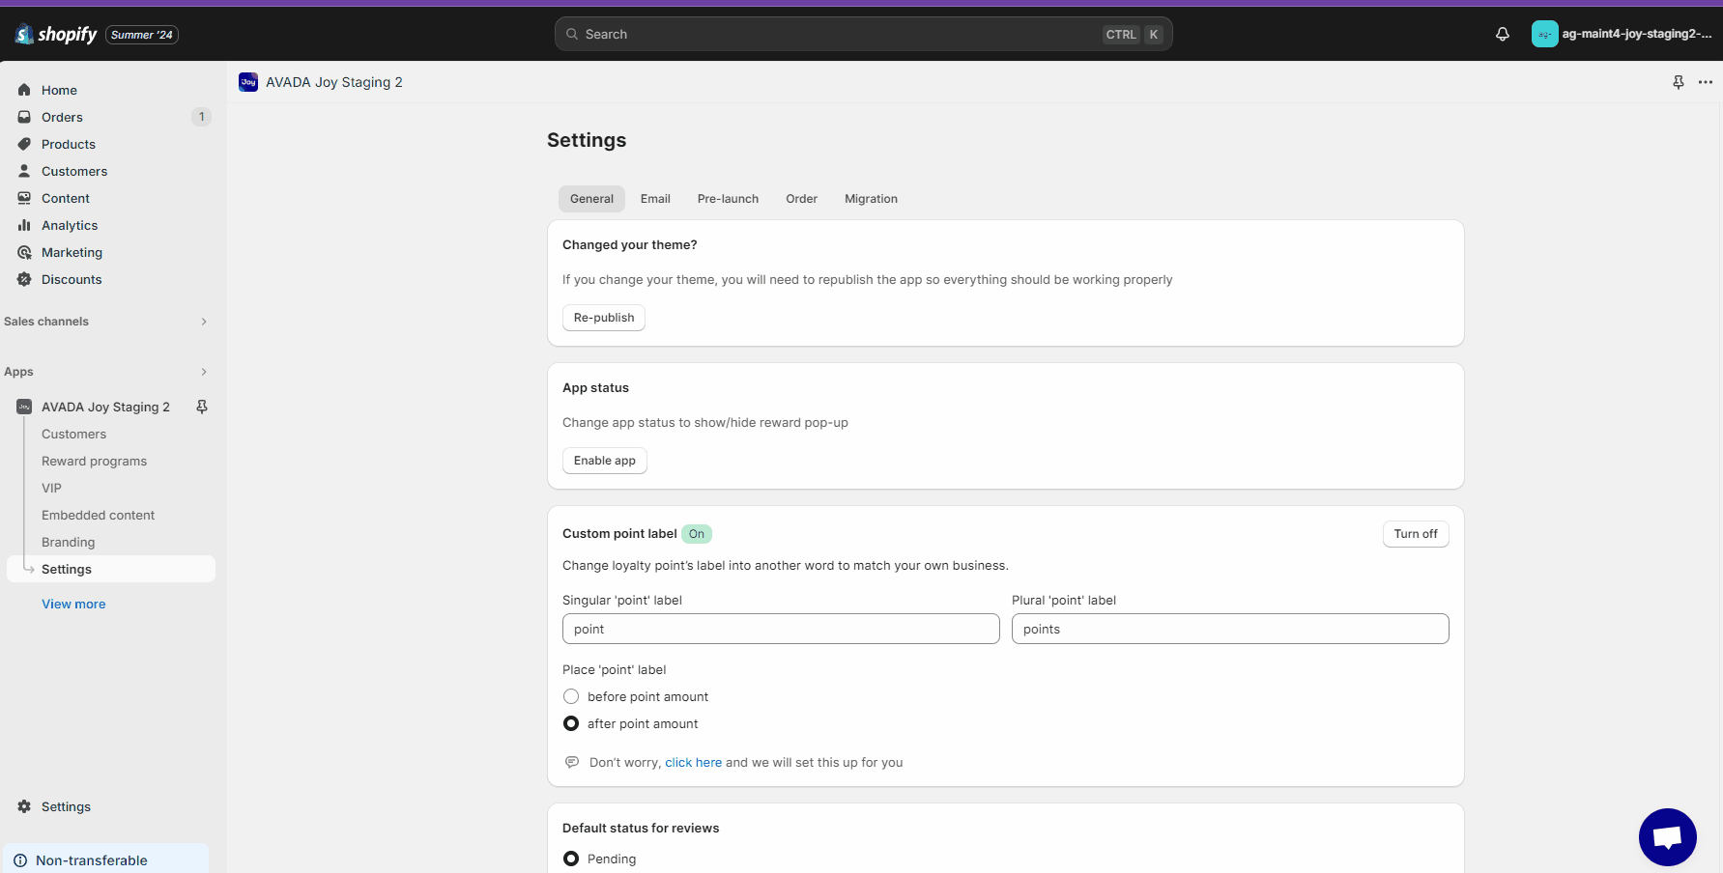Open Shopify Settings gear at sidebar bottom

pos(25,806)
